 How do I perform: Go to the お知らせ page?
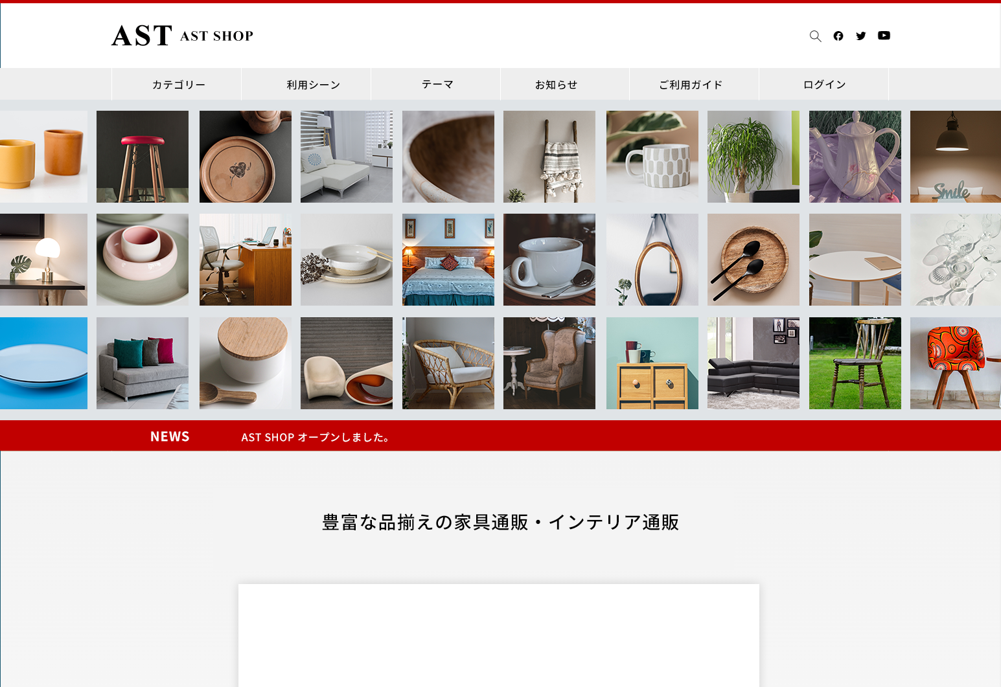pyautogui.click(x=556, y=85)
